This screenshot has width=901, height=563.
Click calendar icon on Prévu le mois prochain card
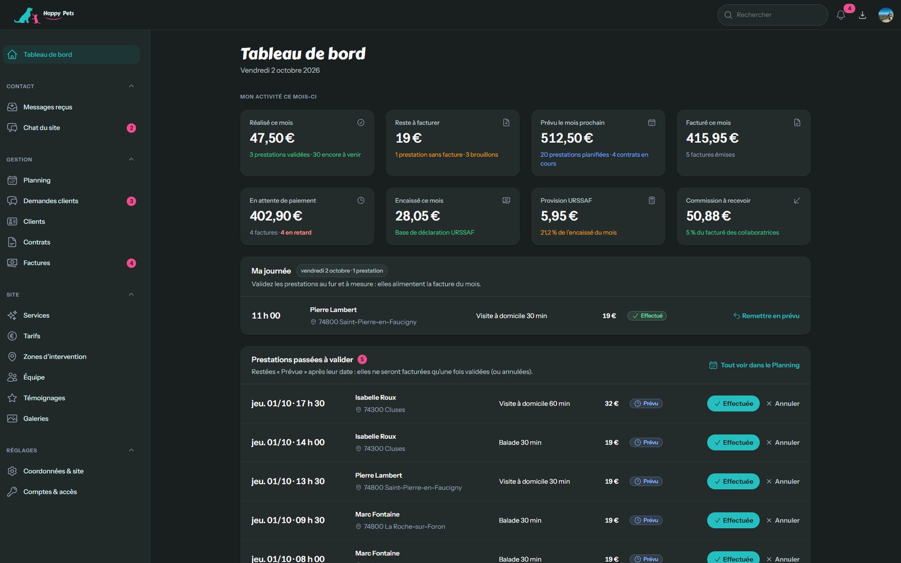tap(652, 123)
